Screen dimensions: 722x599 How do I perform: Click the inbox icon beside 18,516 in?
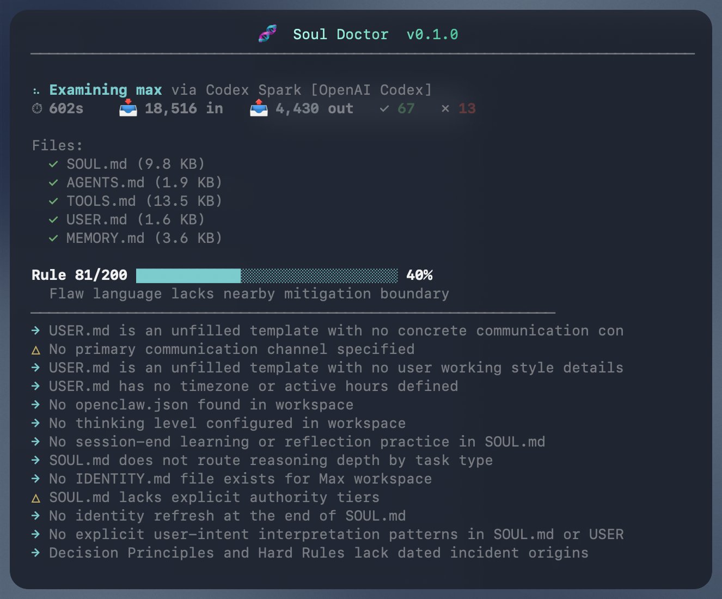pyautogui.click(x=128, y=108)
